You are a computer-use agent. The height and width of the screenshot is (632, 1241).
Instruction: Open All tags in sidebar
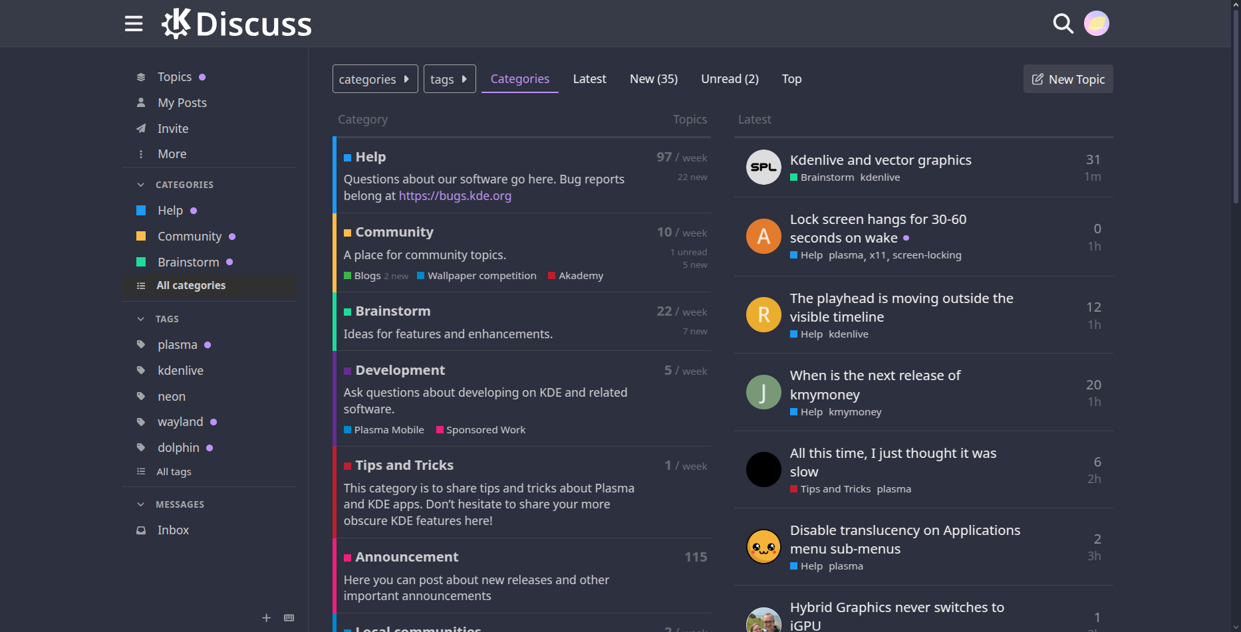174,472
